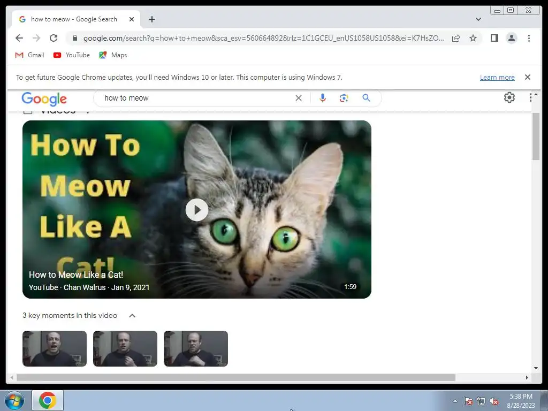Open the second key moment thumbnail
This screenshot has height=411, width=548.
click(125, 348)
